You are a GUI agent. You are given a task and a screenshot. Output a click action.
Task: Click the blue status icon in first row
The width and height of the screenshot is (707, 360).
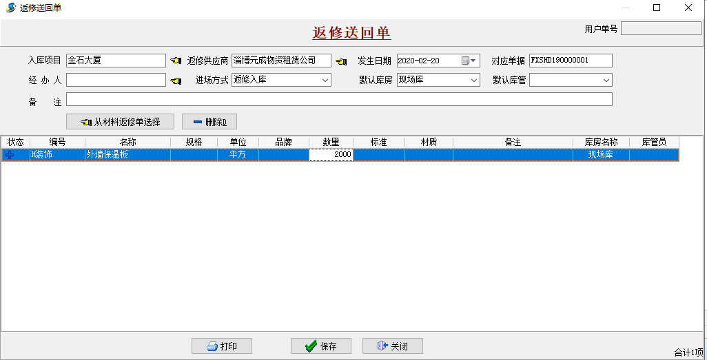(x=10, y=156)
